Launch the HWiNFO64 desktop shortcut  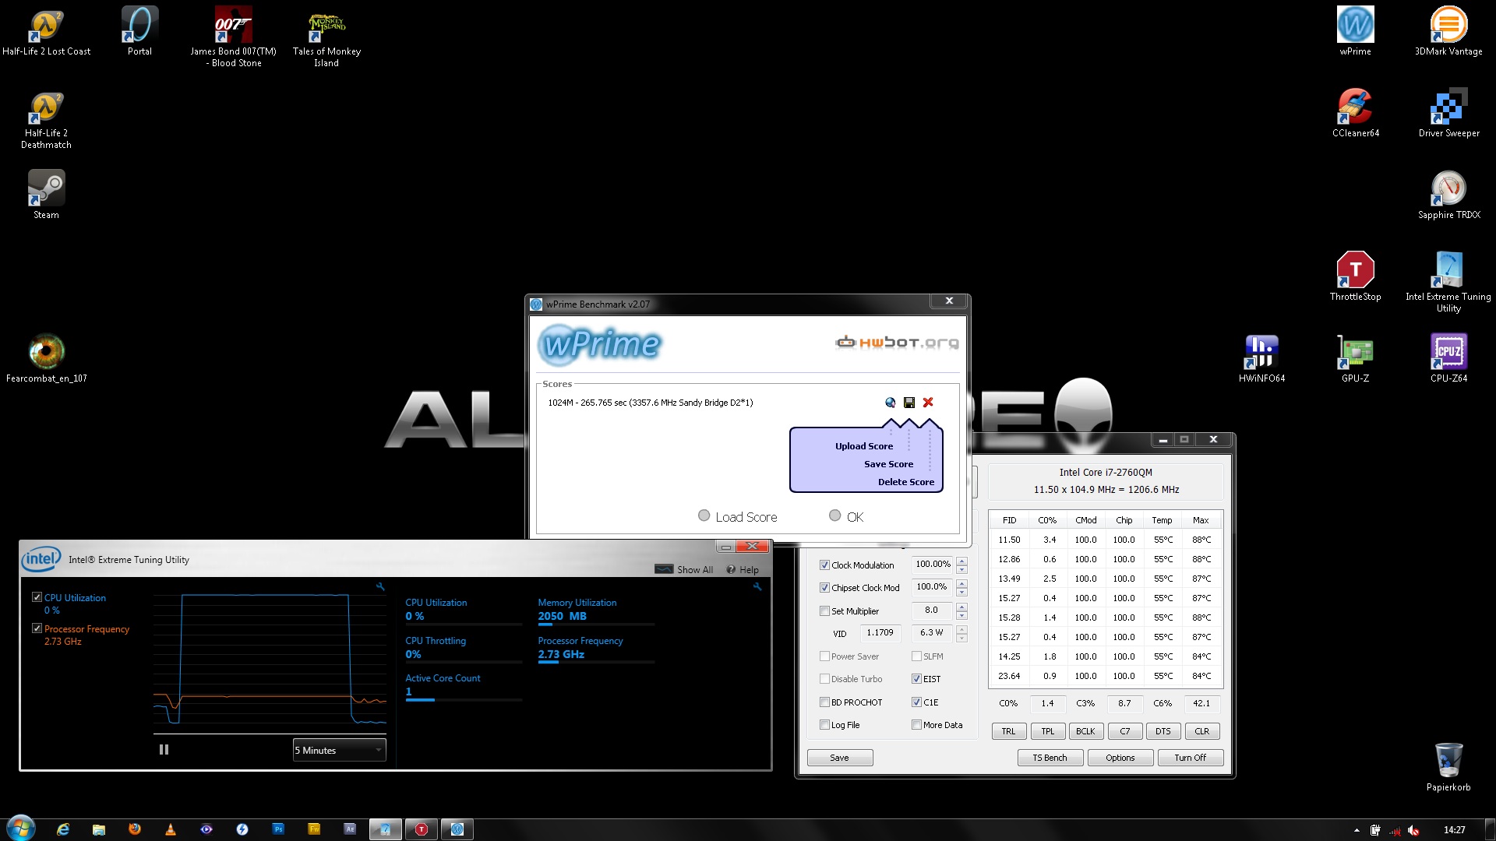(1261, 358)
